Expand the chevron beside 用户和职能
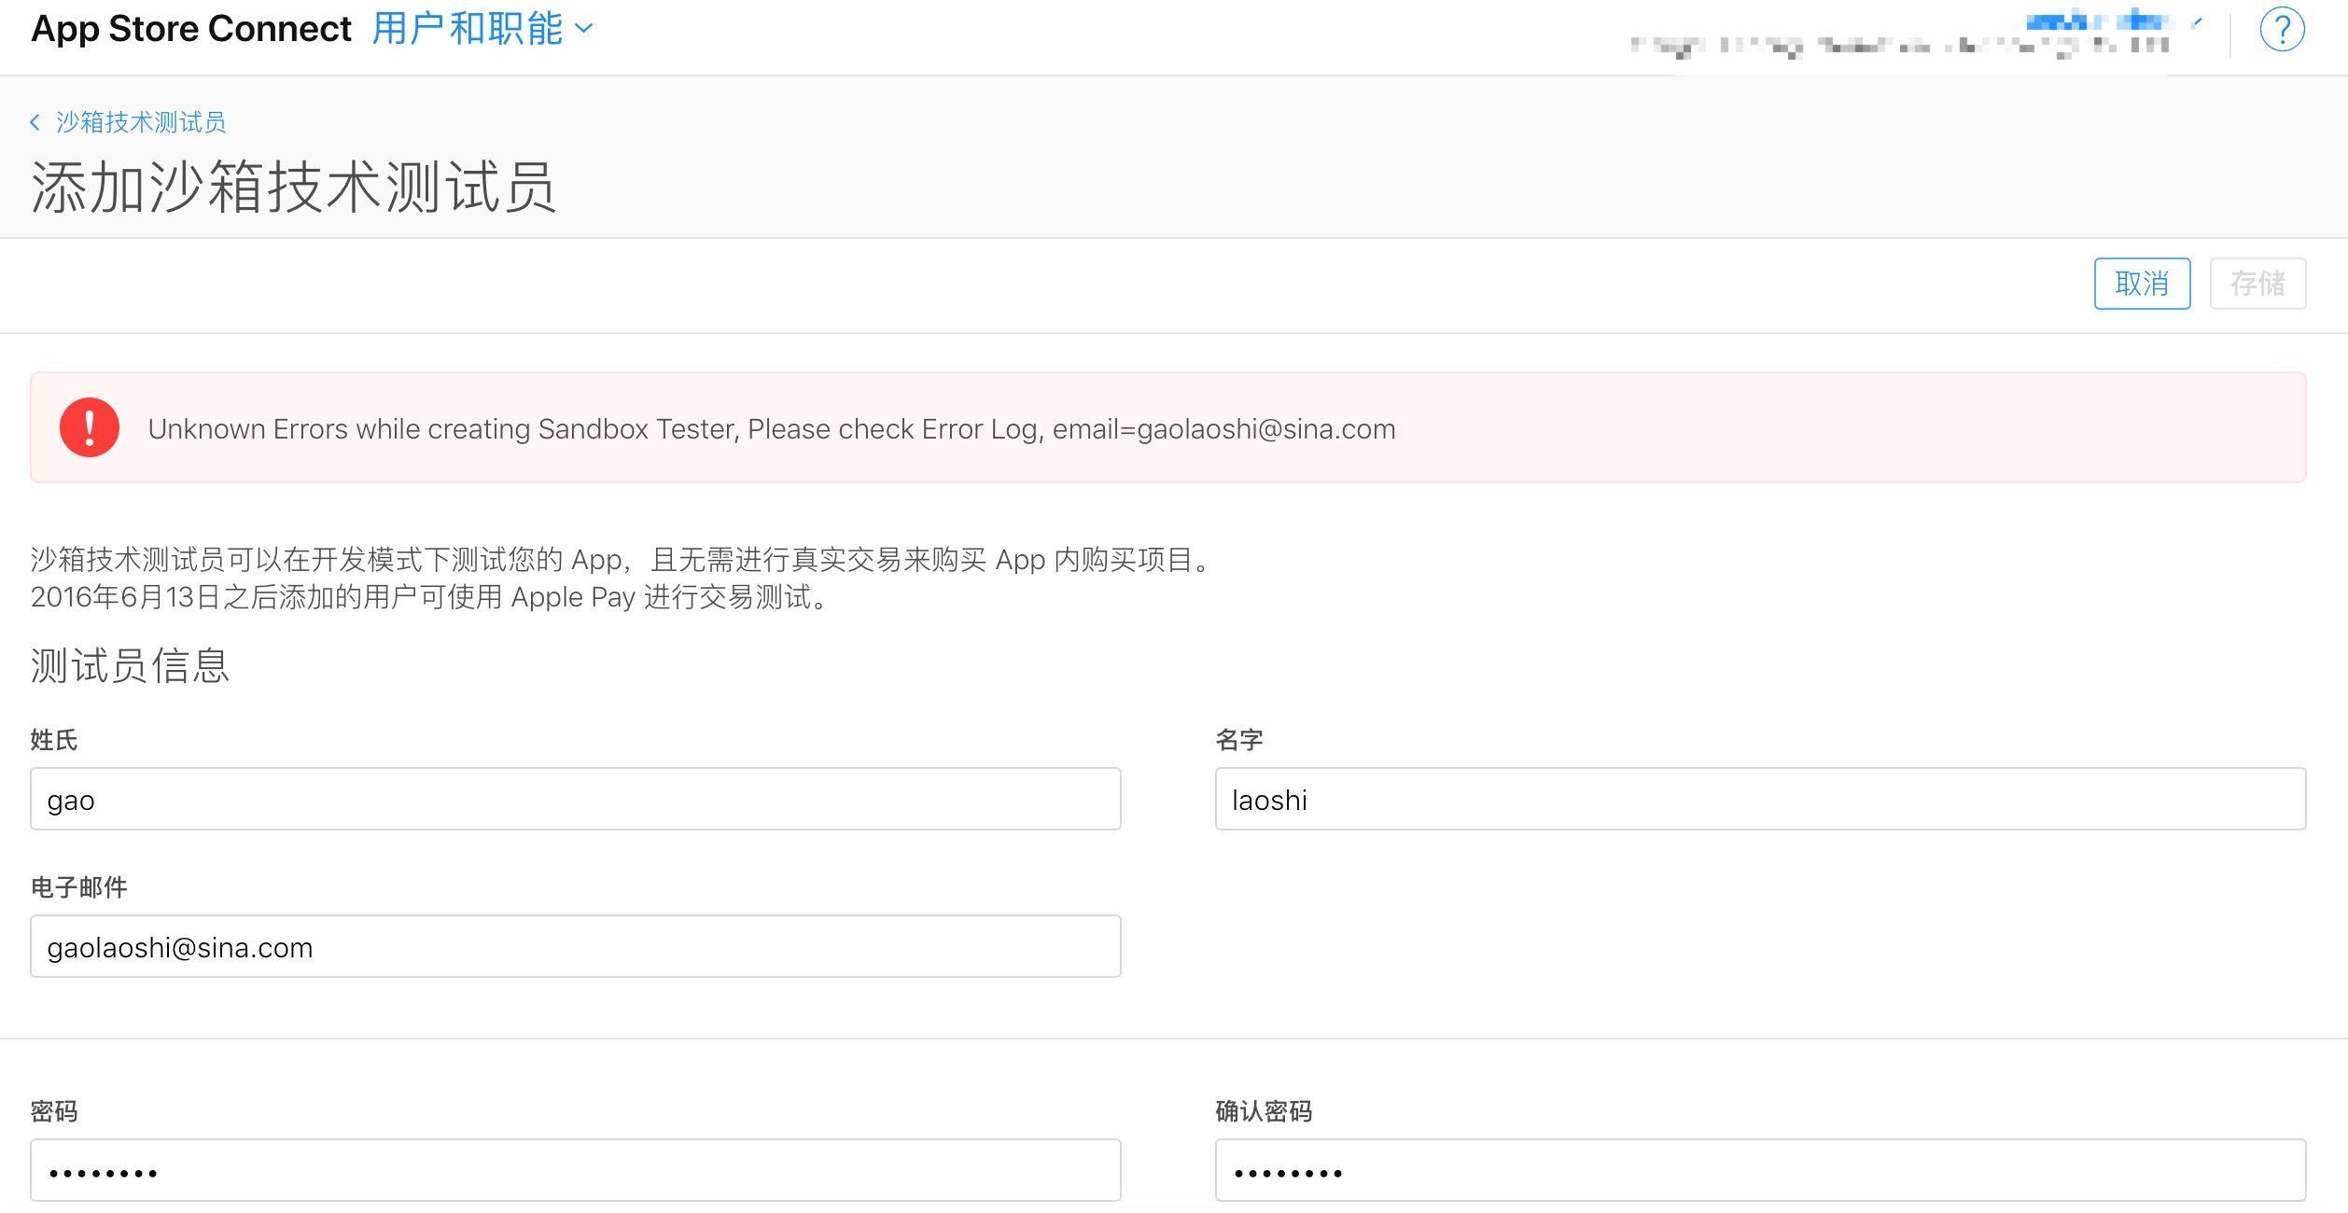This screenshot has width=2348, height=1213. [585, 29]
